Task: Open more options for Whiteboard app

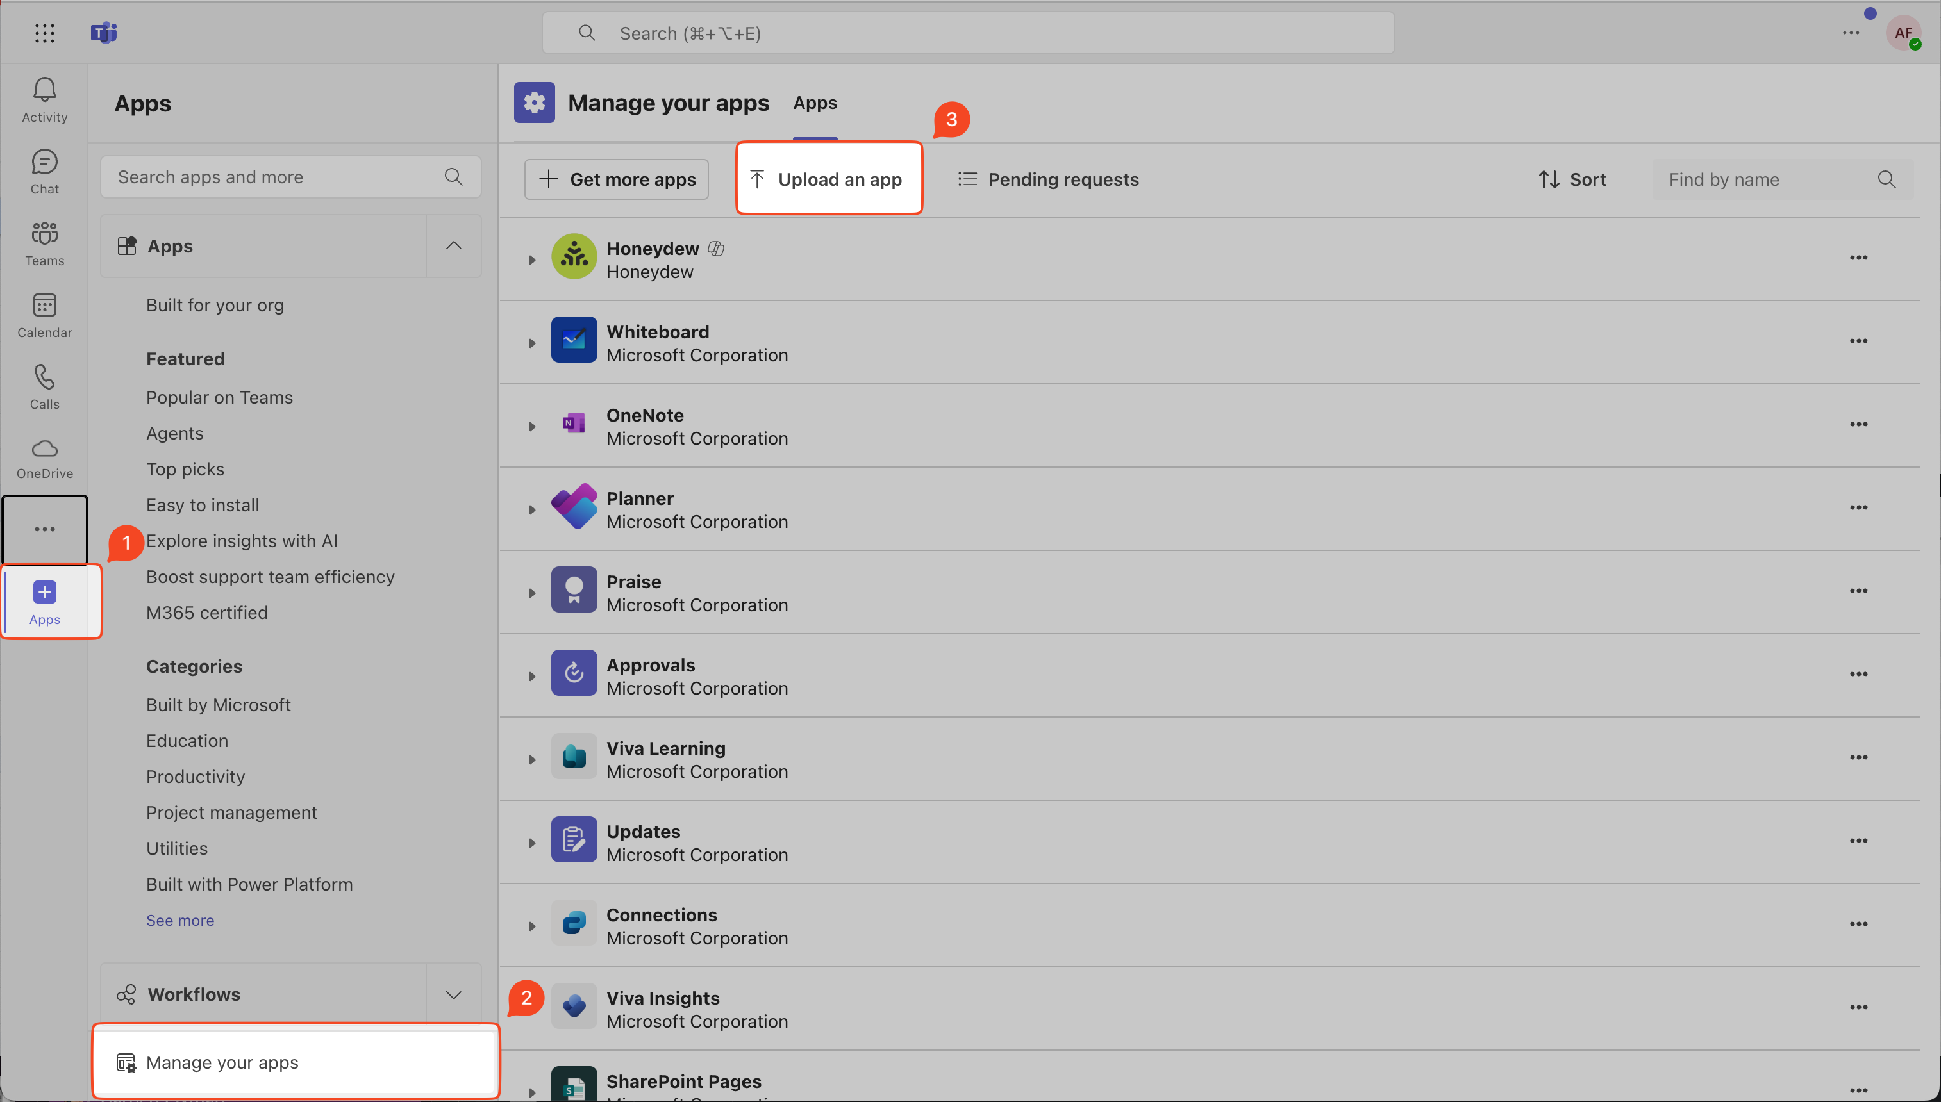Action: [x=1858, y=341]
